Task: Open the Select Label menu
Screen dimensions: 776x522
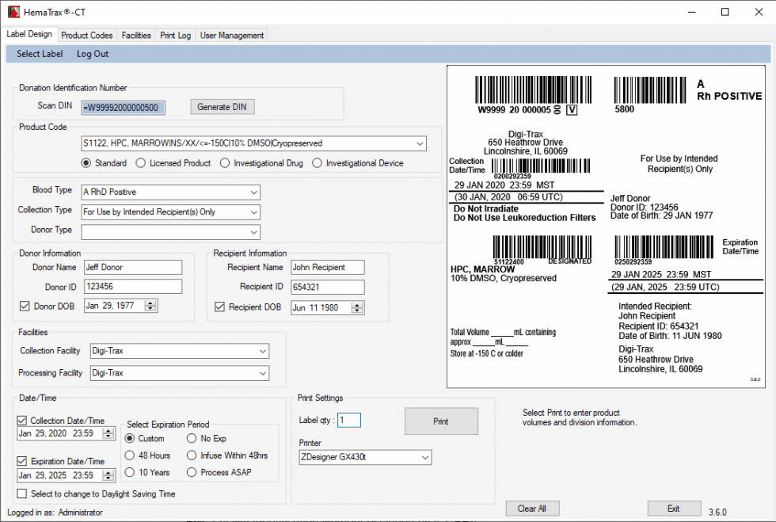Action: tap(40, 53)
